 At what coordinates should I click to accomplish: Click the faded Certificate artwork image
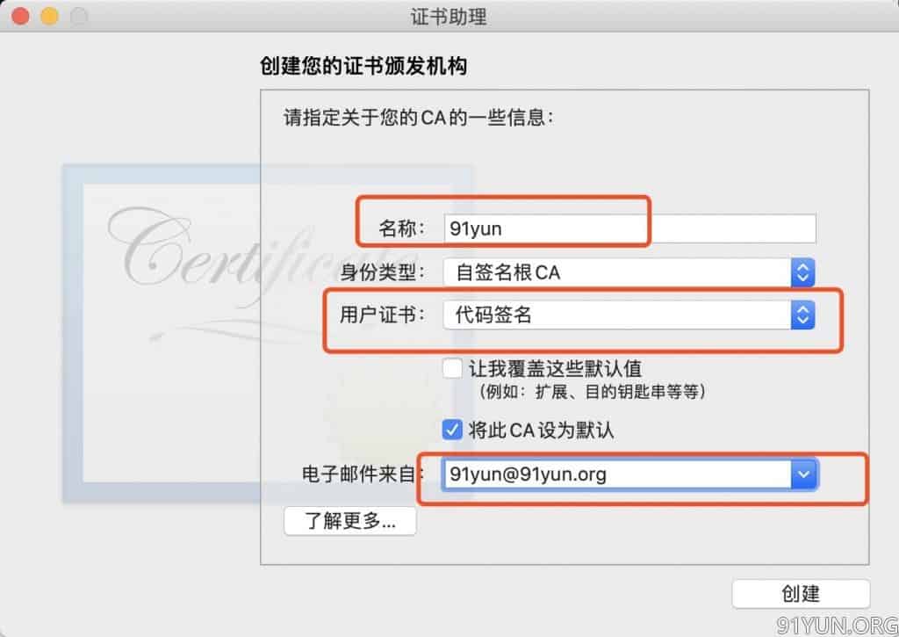click(x=268, y=333)
